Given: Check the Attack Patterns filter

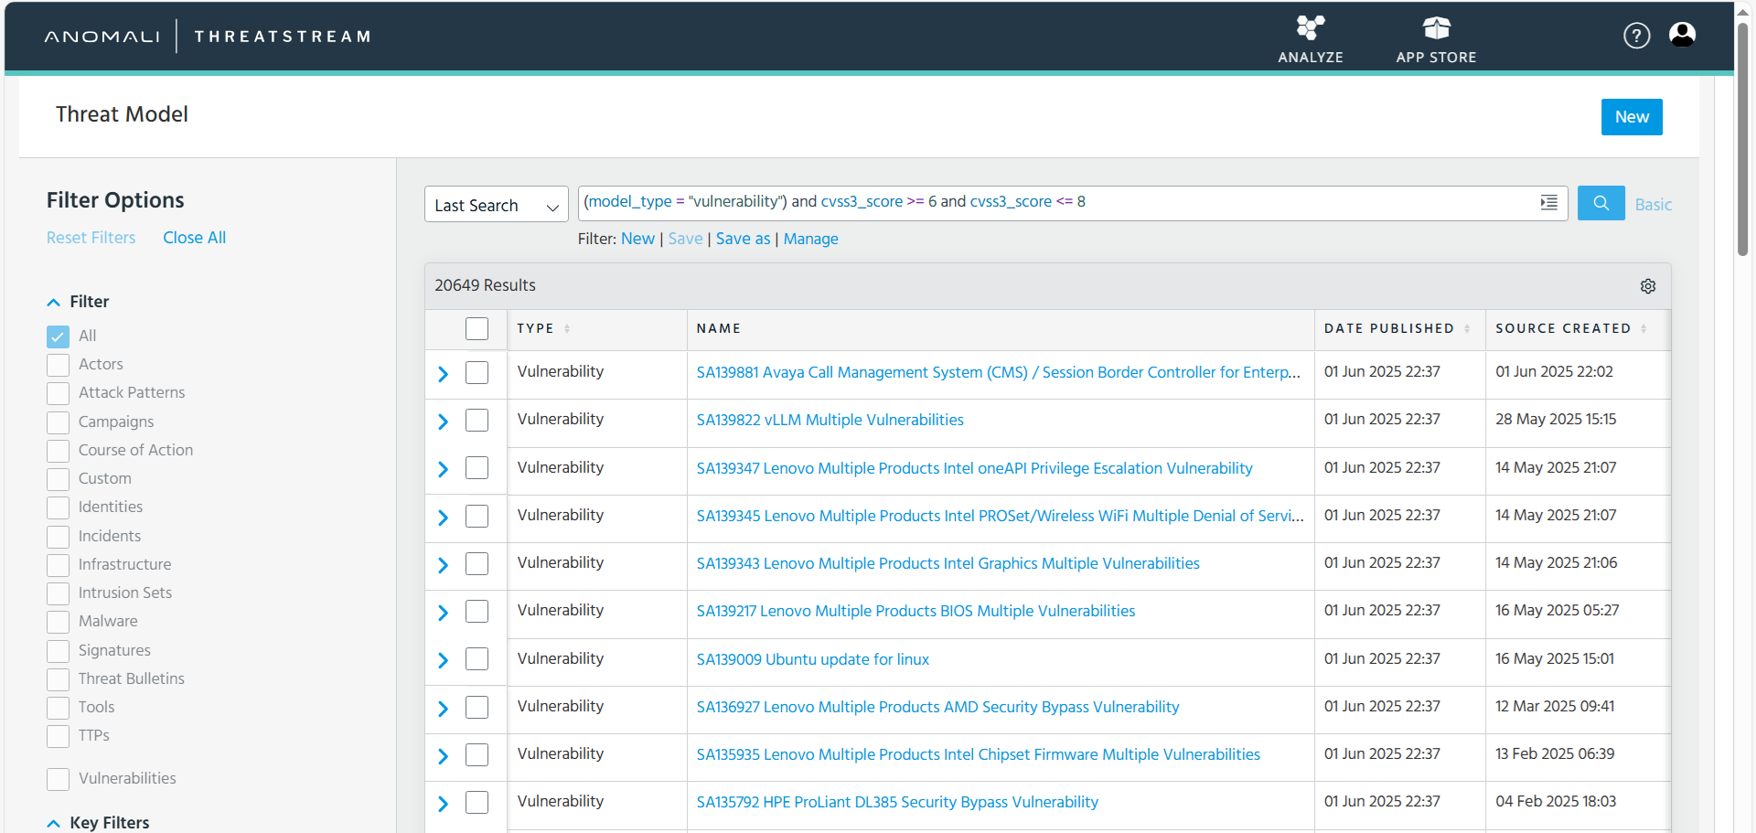Looking at the screenshot, I should pos(58,393).
